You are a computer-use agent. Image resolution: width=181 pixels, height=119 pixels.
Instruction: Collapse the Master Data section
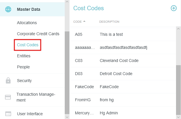pyautogui.click(x=28, y=9)
